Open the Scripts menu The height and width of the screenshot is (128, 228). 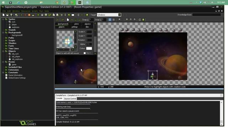click(x=35, y=11)
